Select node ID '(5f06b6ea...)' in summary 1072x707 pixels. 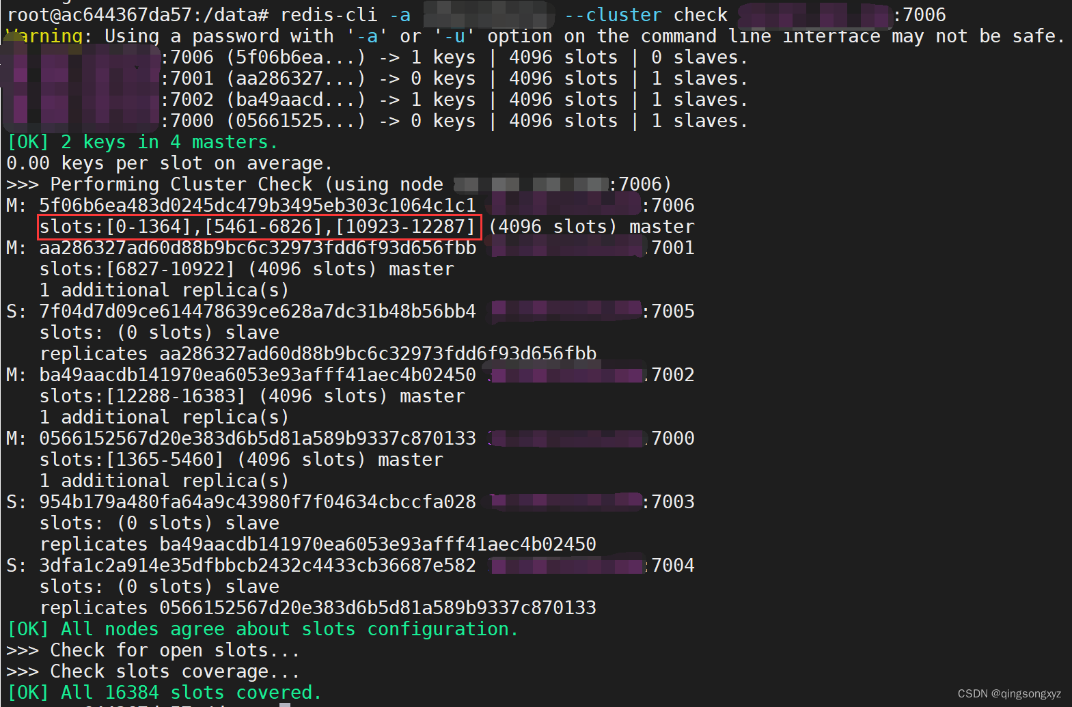click(x=296, y=57)
